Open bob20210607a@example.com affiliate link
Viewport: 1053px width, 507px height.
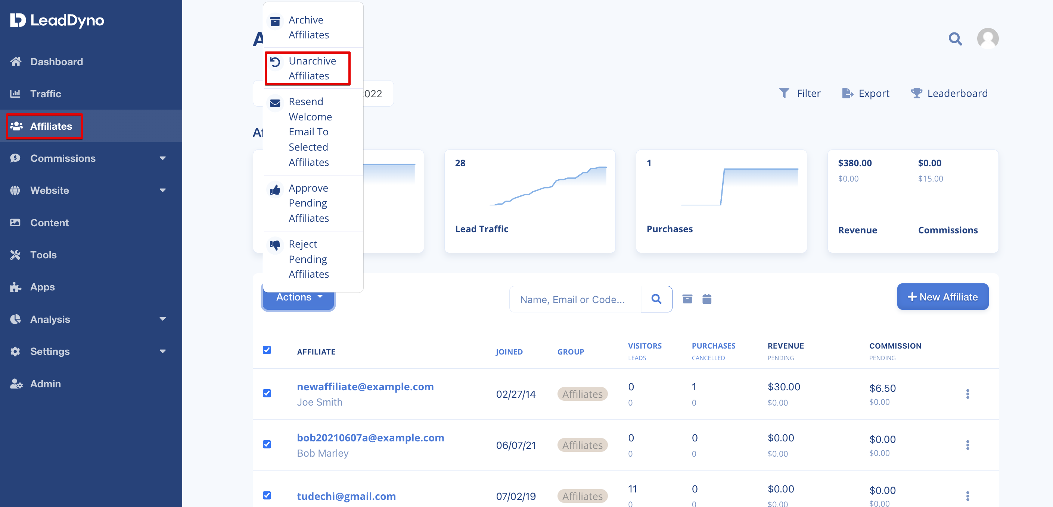pyautogui.click(x=370, y=438)
